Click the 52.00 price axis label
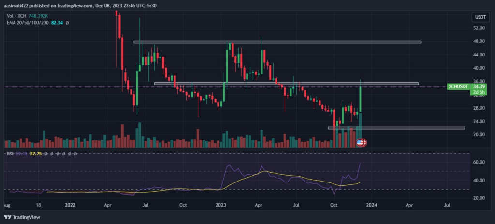The image size is (495, 224). [x=479, y=28]
